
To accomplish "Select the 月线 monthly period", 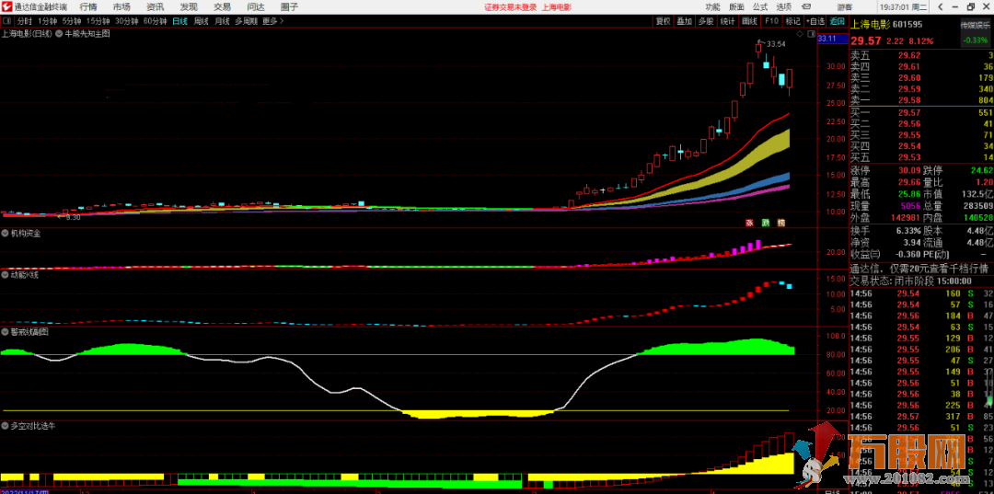I will 222,21.
